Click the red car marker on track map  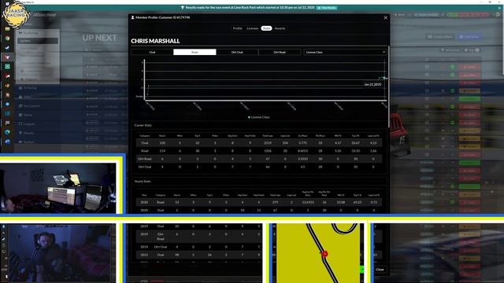pos(324,254)
